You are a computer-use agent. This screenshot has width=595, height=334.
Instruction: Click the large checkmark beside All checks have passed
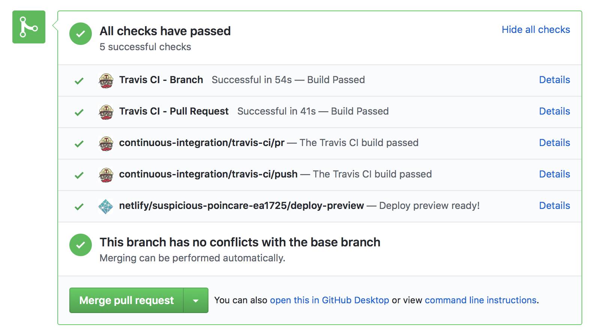(80, 34)
